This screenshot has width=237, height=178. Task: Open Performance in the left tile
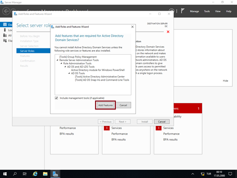[x=67, y=128]
